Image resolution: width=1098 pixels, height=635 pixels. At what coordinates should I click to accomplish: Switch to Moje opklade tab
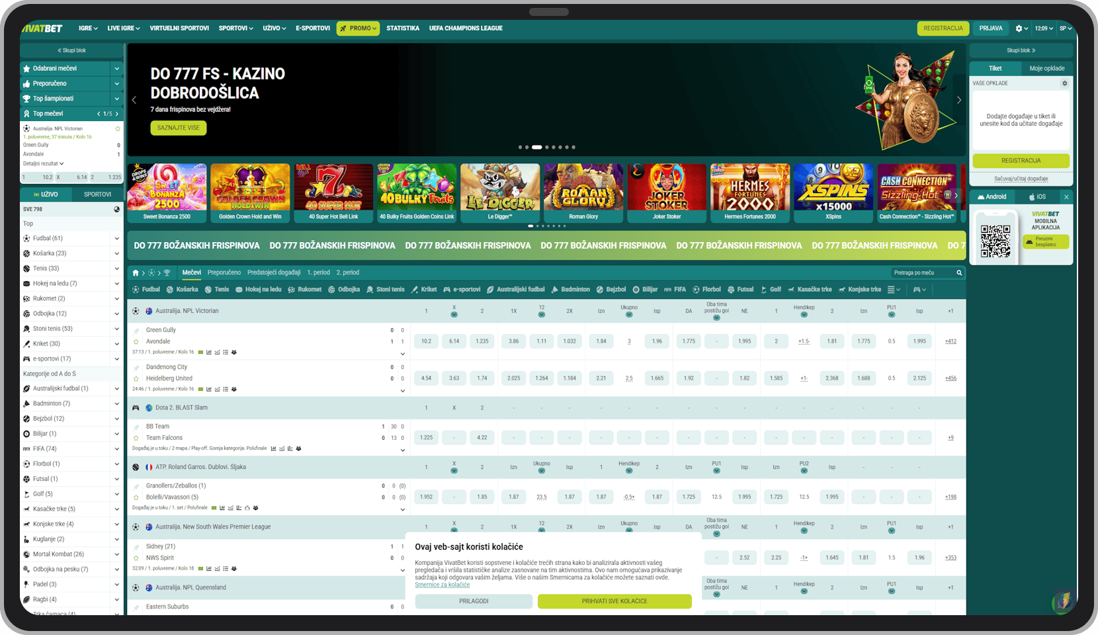pos(1047,68)
